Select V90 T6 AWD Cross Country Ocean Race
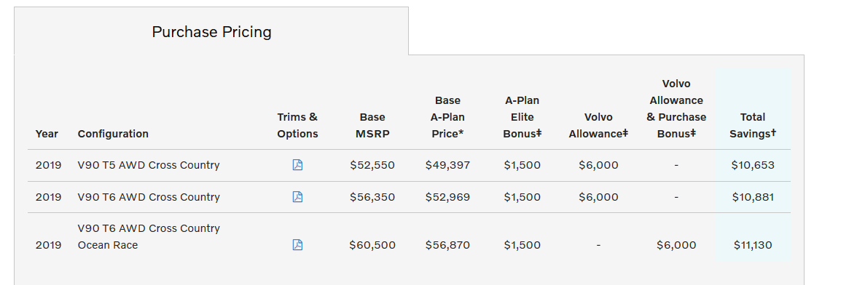Image resolution: width=857 pixels, height=285 pixels. [149, 236]
